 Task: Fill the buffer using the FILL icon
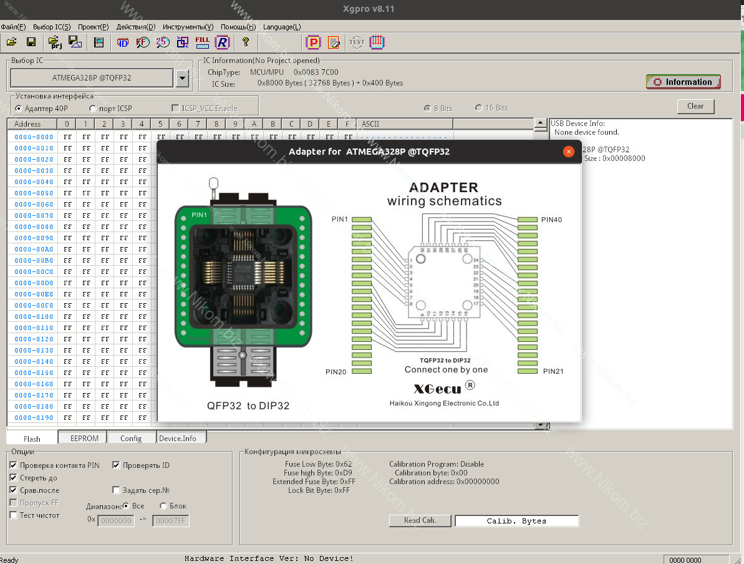(202, 42)
